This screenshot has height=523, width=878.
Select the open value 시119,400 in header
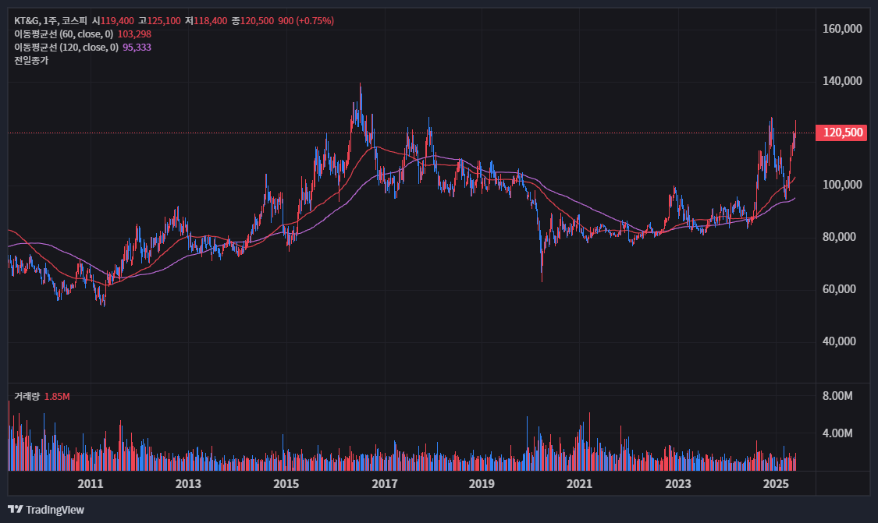coord(113,21)
